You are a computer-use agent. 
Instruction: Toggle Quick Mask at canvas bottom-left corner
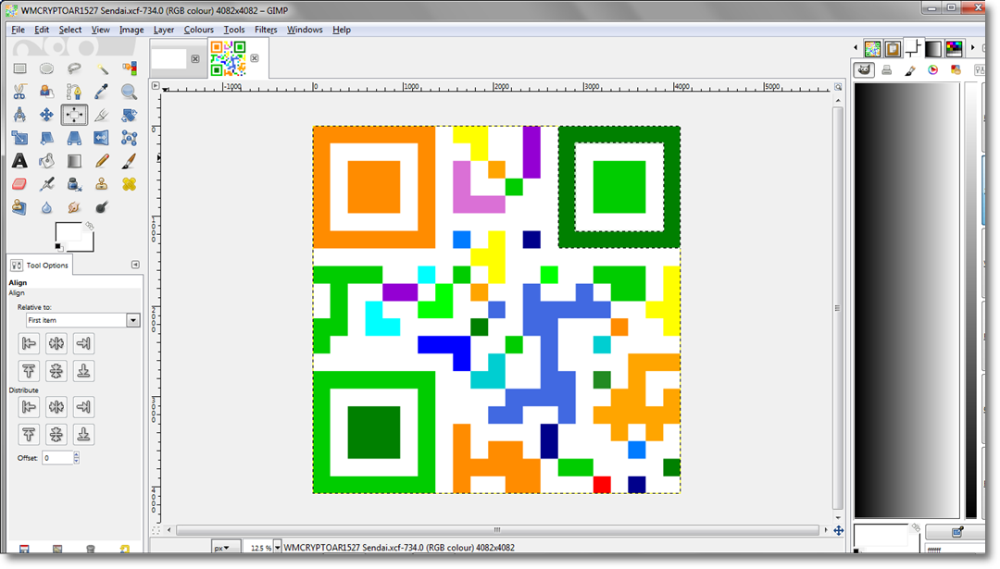tap(156, 530)
